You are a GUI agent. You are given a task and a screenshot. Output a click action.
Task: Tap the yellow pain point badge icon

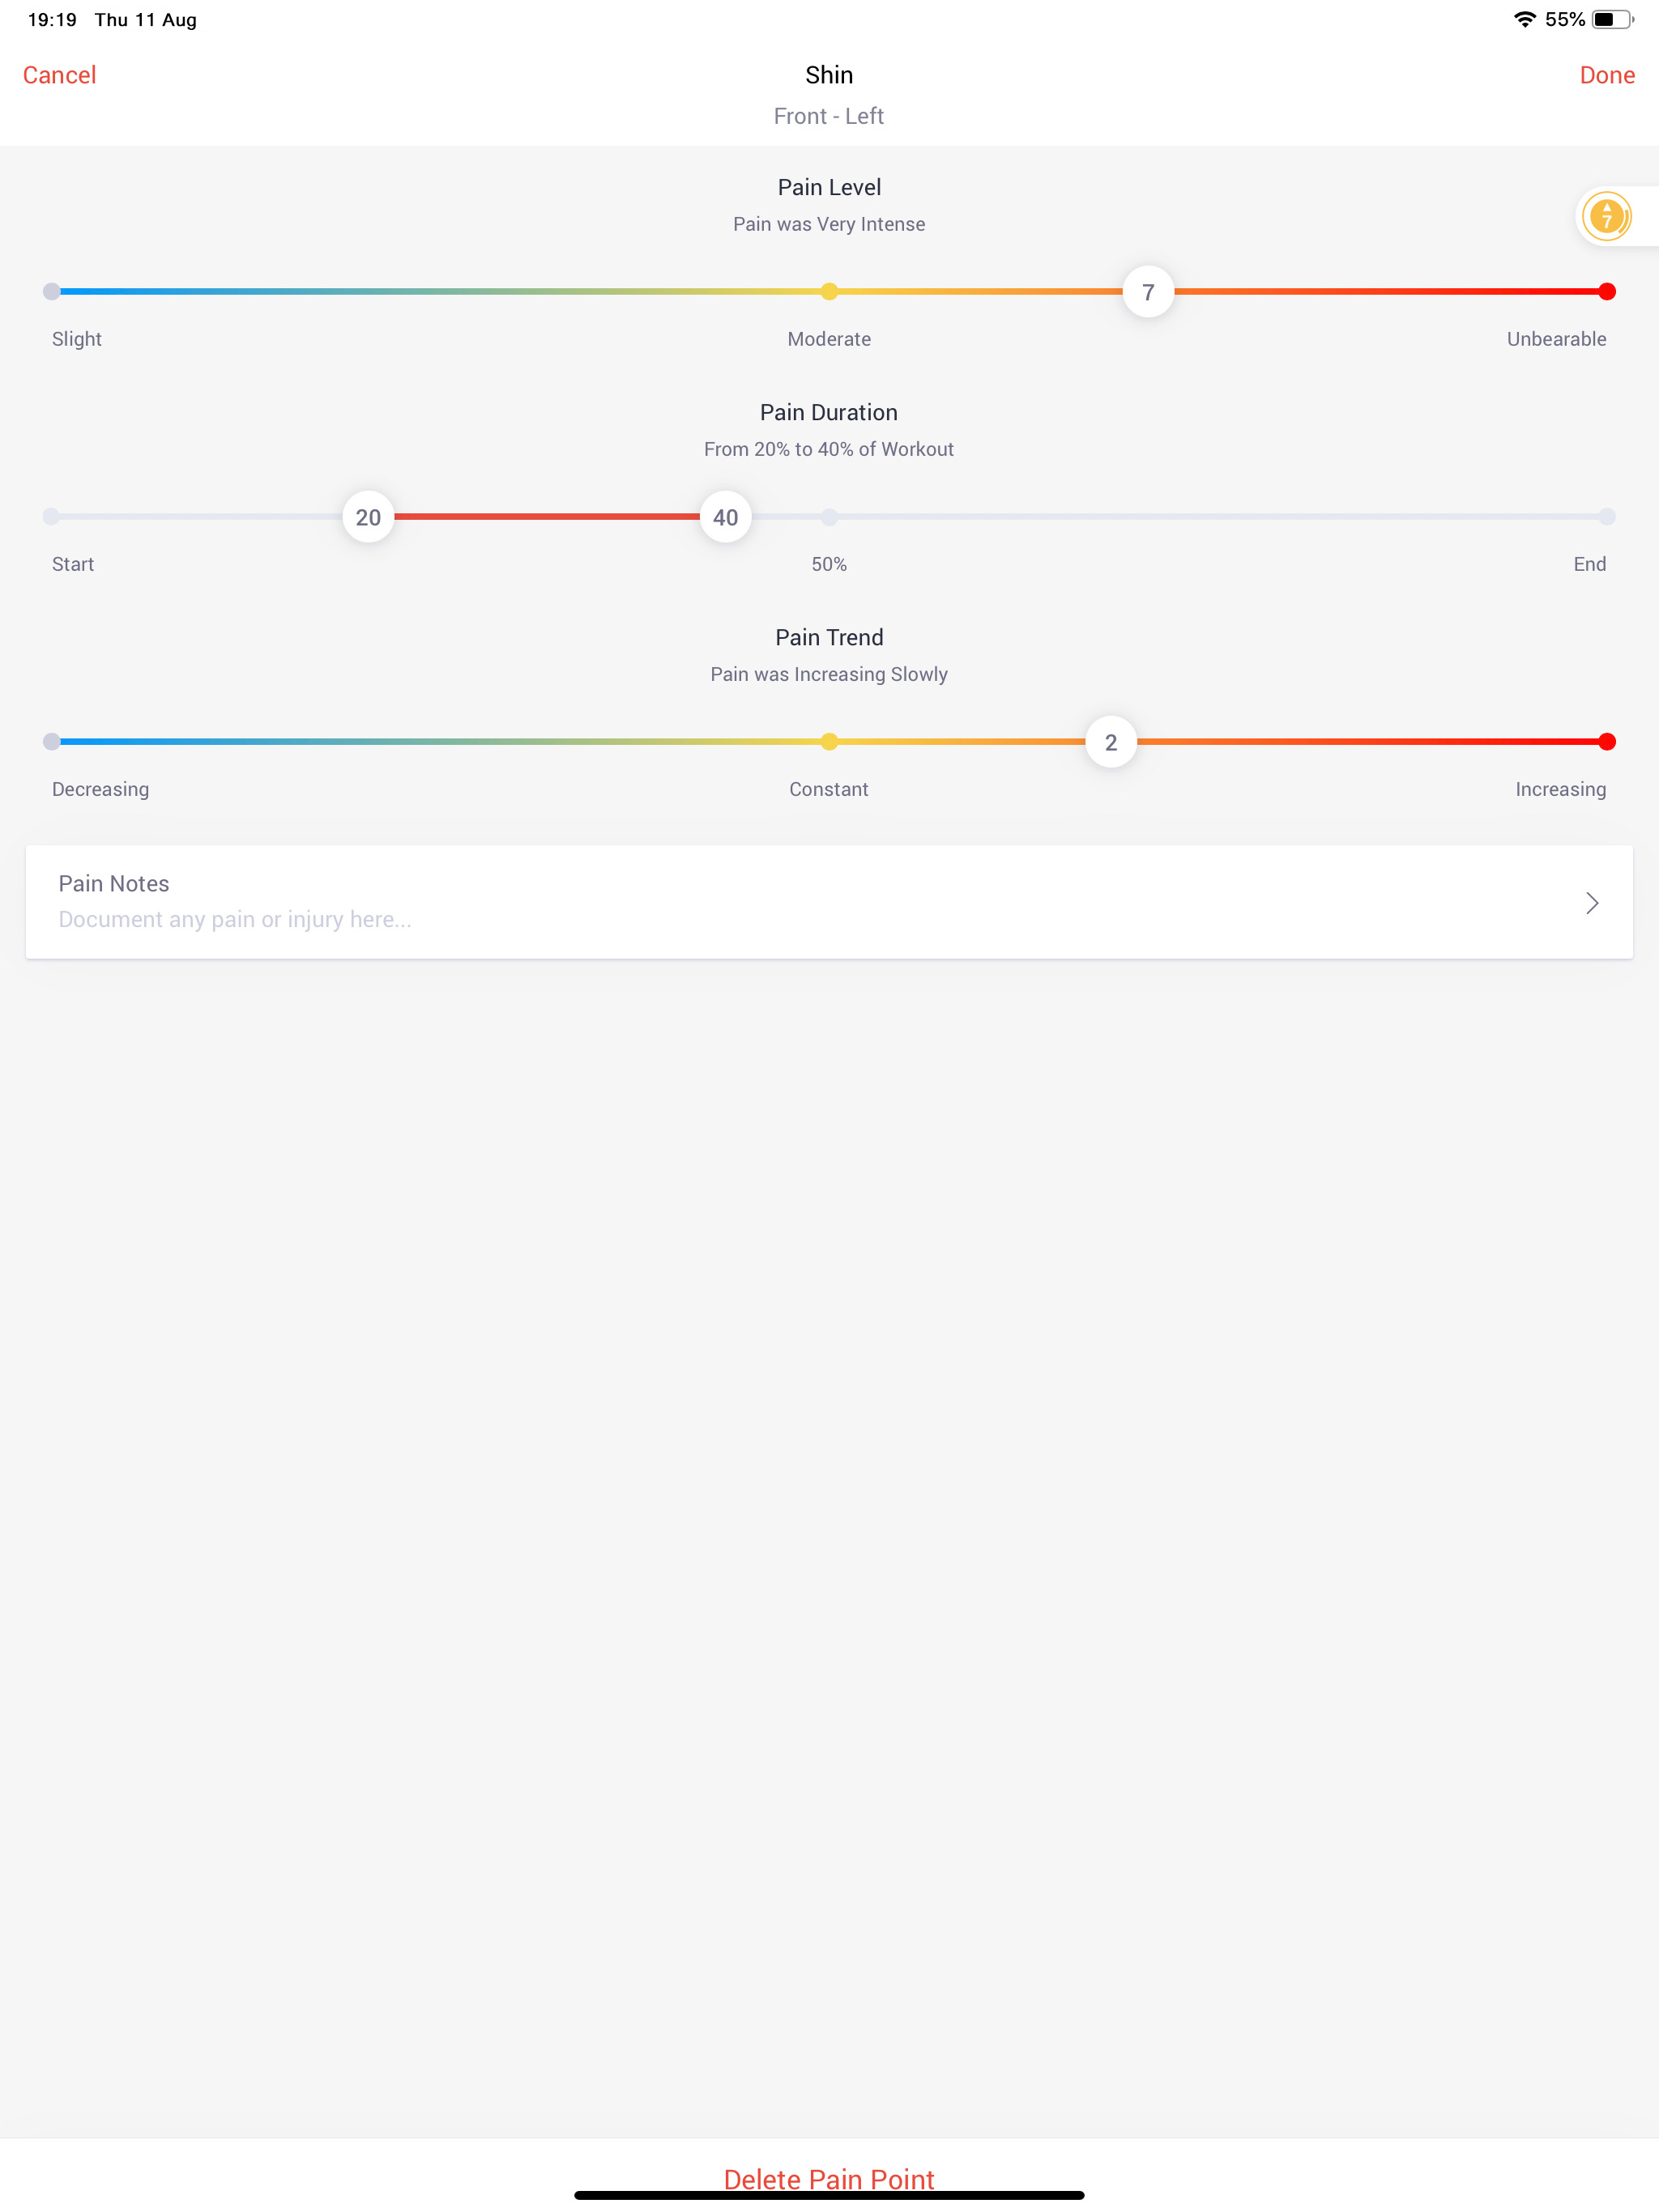click(1607, 215)
